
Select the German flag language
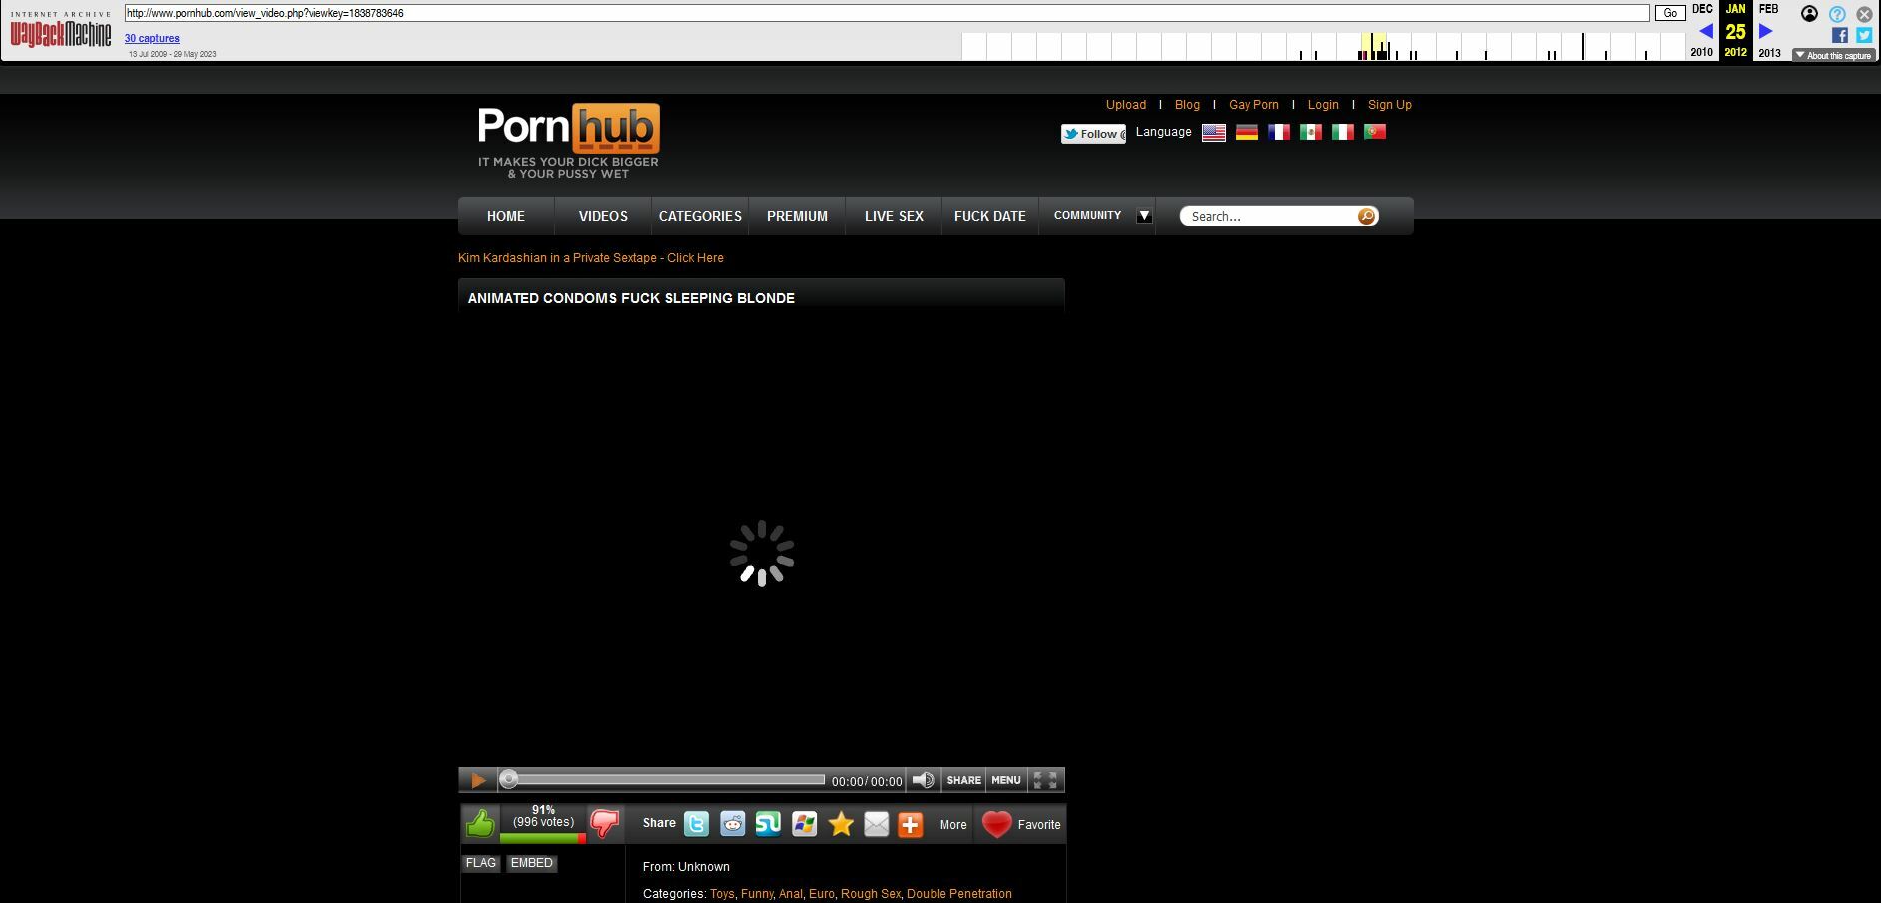coord(1246,133)
